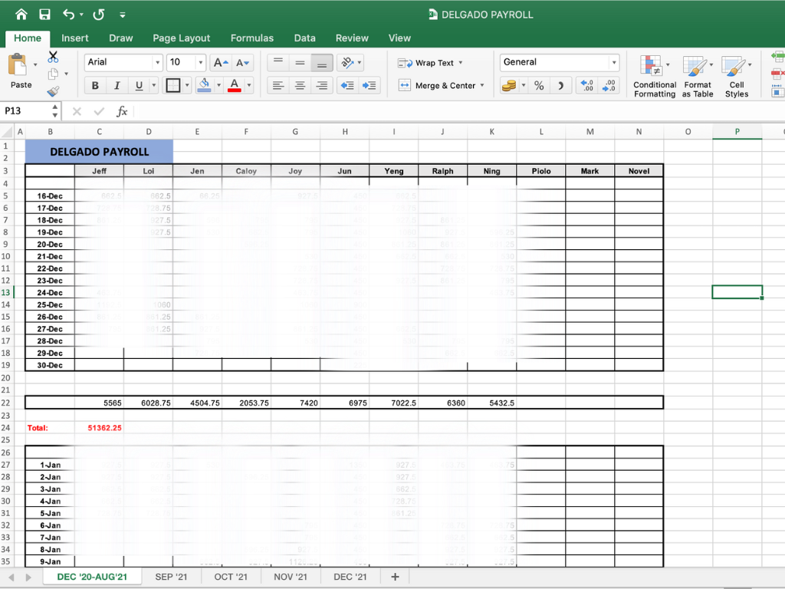Increase the indent level
Viewport: 785px width, 589px height.
pos(370,86)
